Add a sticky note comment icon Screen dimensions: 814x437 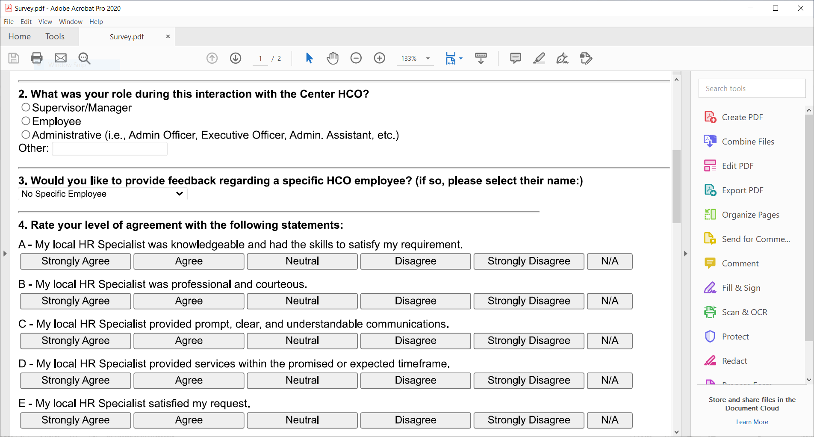pos(516,58)
